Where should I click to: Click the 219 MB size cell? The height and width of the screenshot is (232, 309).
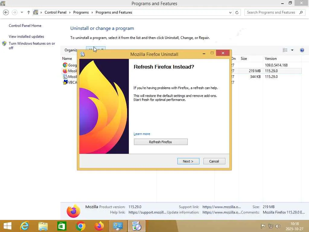255,71
